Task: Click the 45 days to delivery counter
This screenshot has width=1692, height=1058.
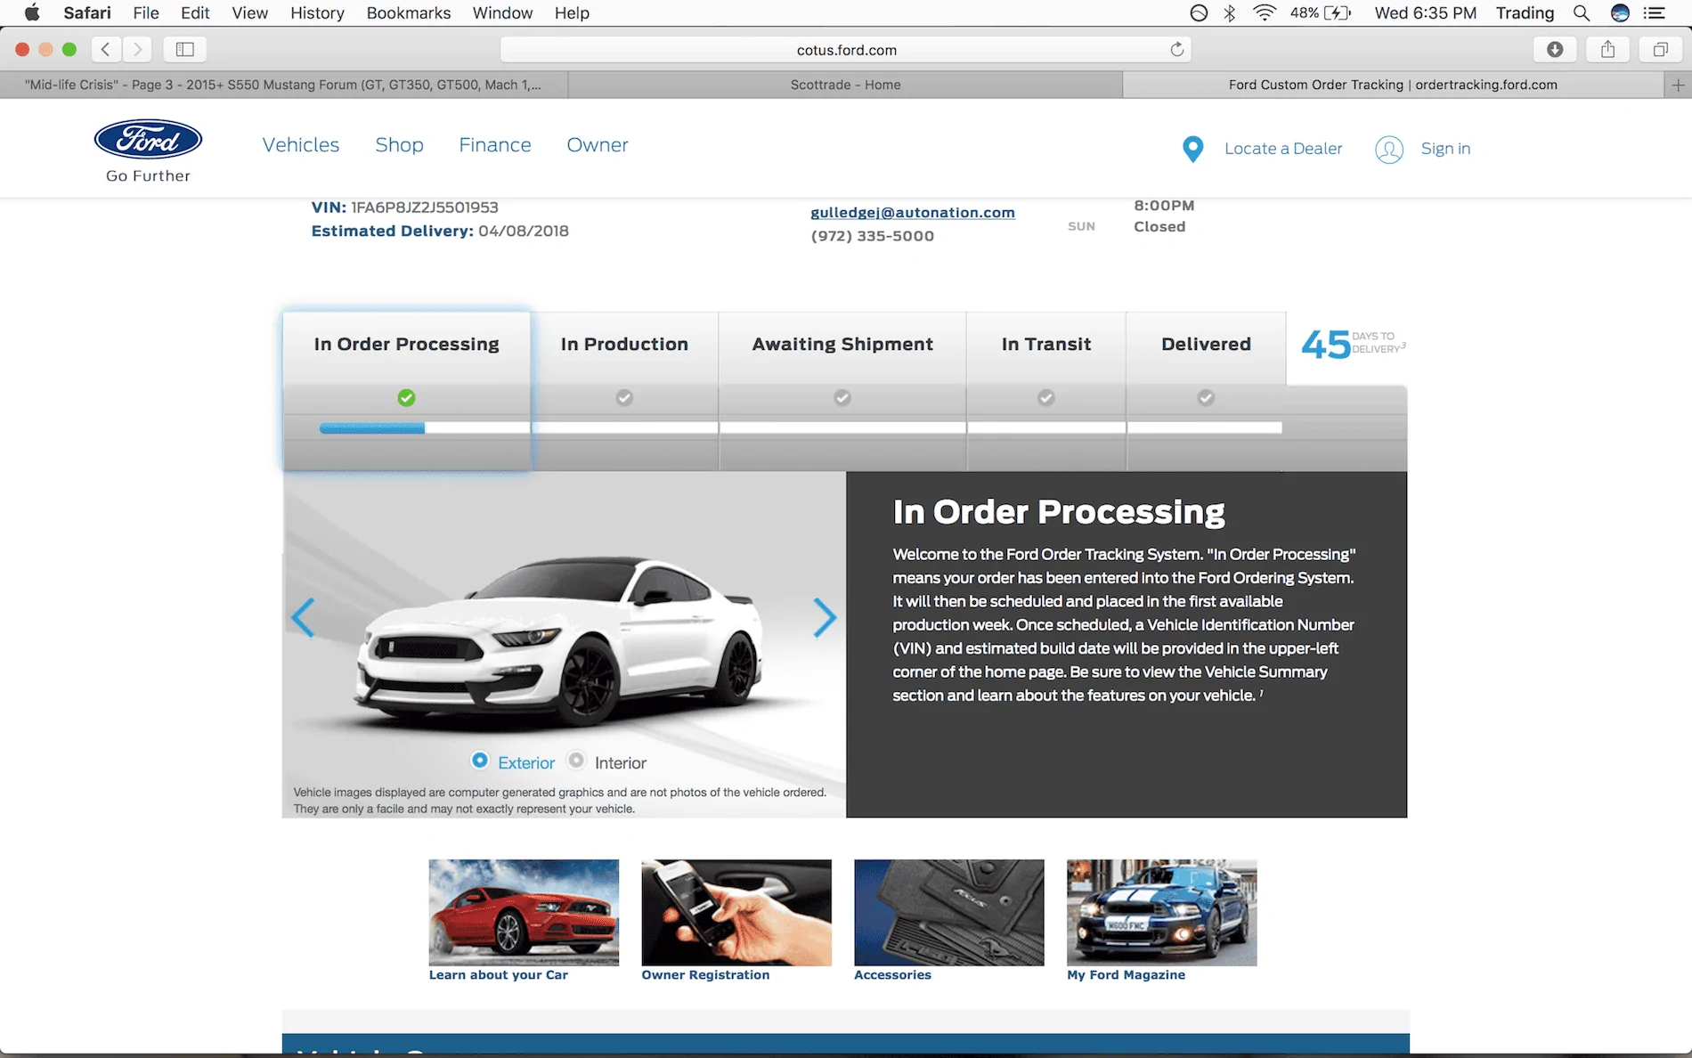Action: pos(1352,344)
